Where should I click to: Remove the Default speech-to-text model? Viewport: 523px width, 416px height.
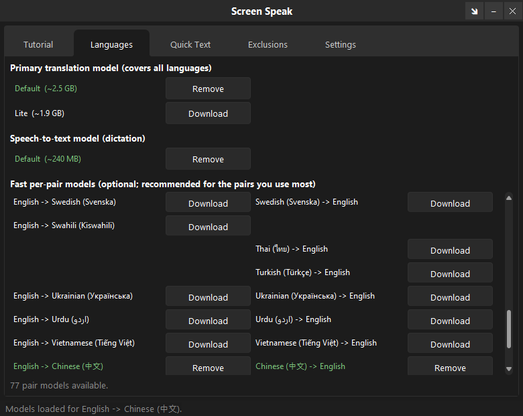click(208, 159)
